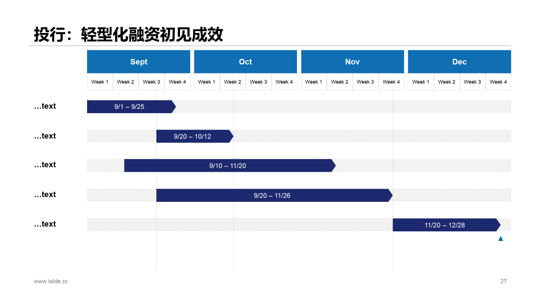Click the Week 4 cell under Dec

pyautogui.click(x=498, y=82)
